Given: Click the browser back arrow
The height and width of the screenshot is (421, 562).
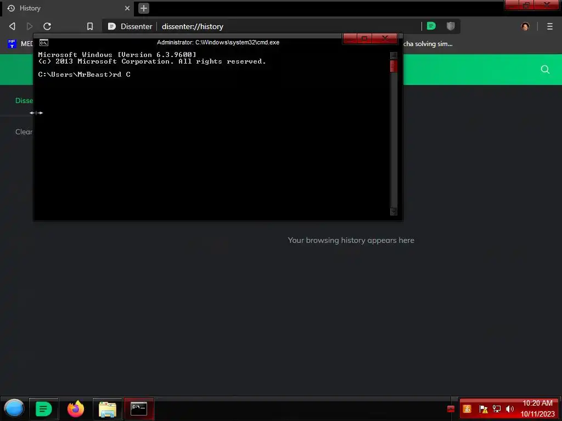Looking at the screenshot, I should tap(12, 26).
